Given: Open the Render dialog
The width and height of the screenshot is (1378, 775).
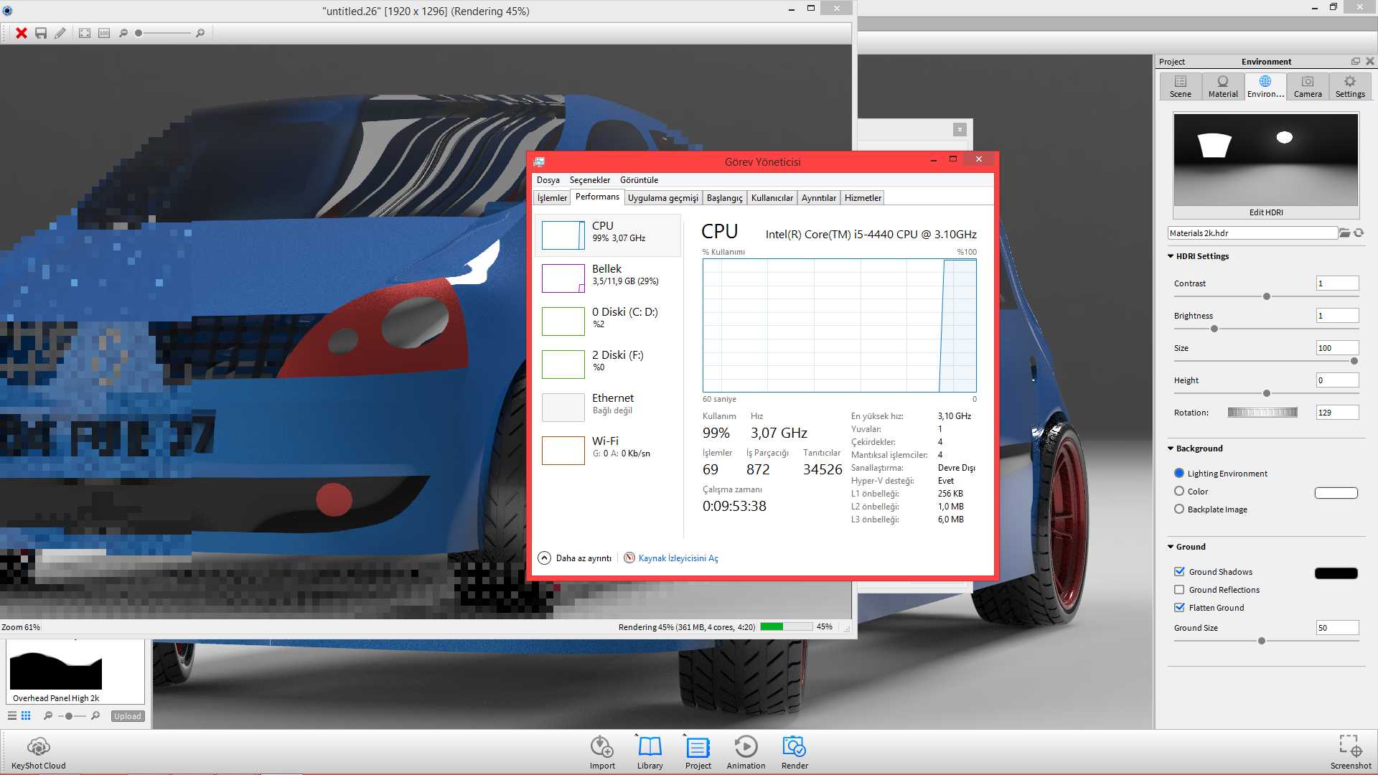Looking at the screenshot, I should 795,753.
